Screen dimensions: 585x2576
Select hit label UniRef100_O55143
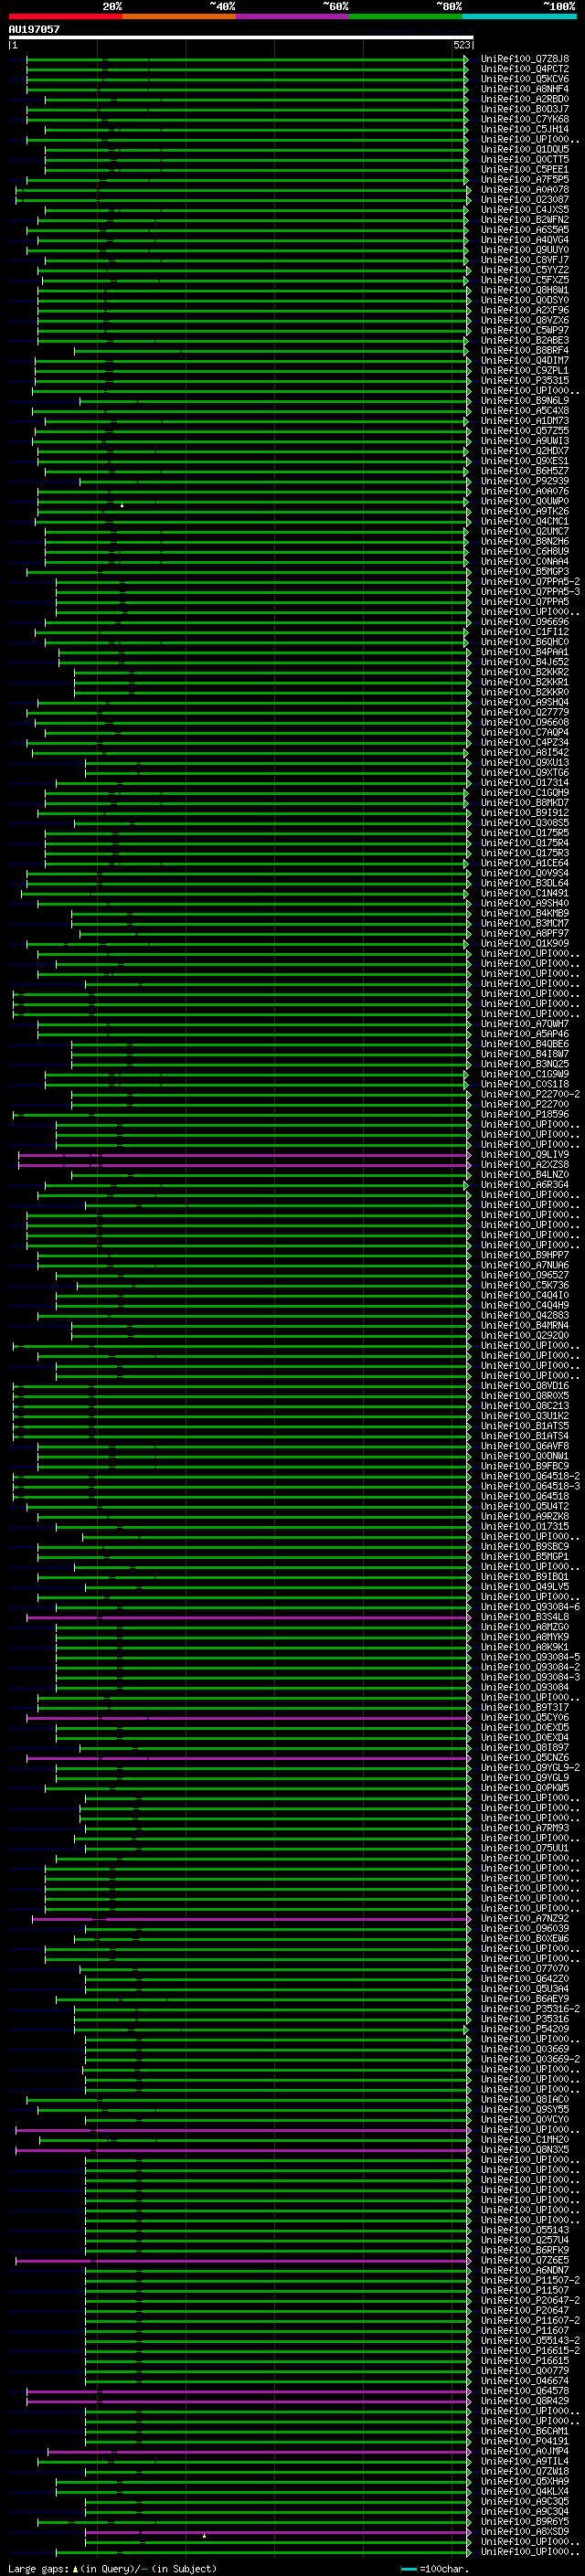[525, 2230]
